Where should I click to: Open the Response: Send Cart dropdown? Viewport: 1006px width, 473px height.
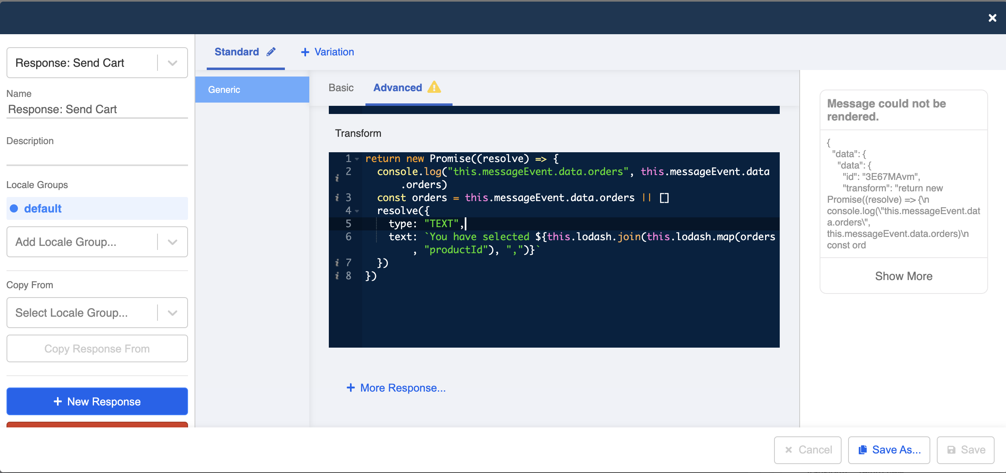[173, 63]
